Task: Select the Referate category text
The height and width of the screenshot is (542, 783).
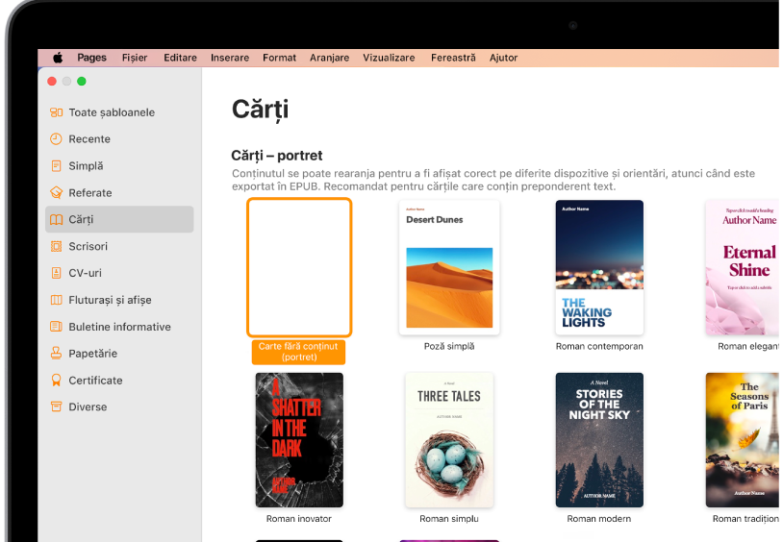Action: click(90, 192)
